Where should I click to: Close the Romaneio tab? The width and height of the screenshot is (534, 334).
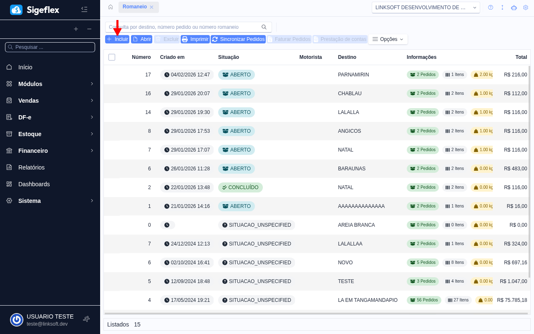(151, 7)
